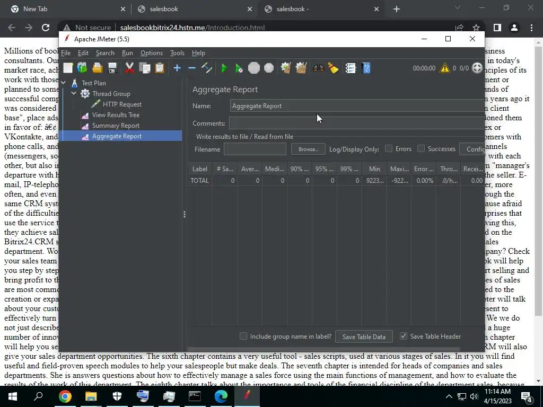This screenshot has height=407, width=543.
Task: Click the horizontal scrollbar under the table
Action: point(323,349)
